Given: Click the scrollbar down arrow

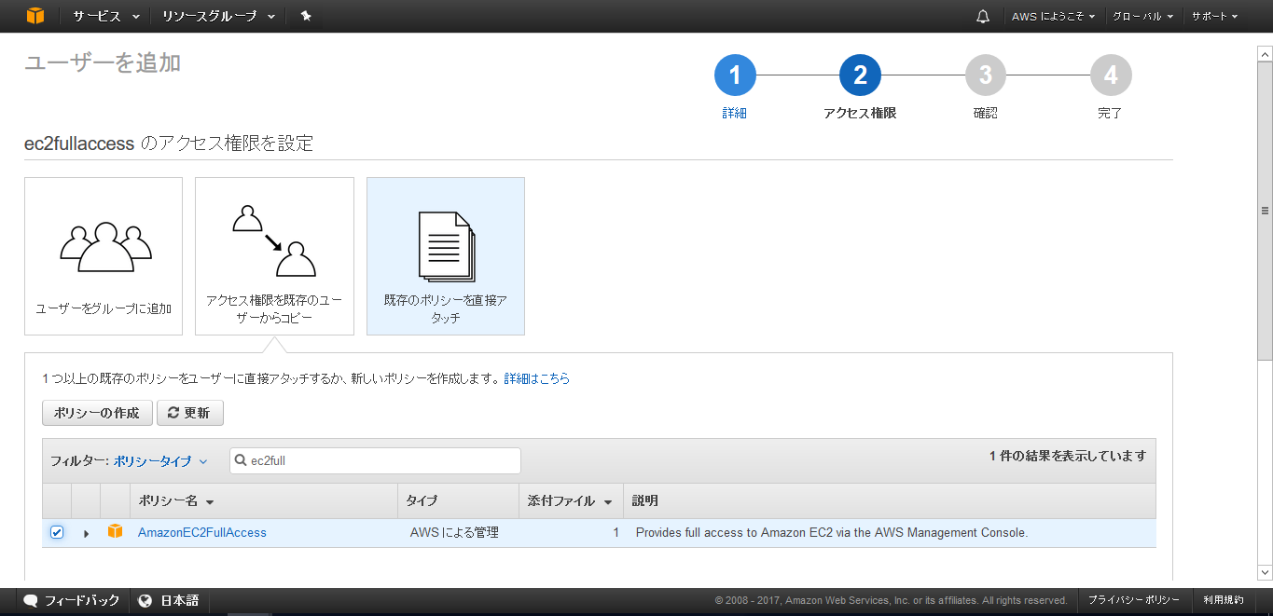Looking at the screenshot, I should point(1265,572).
